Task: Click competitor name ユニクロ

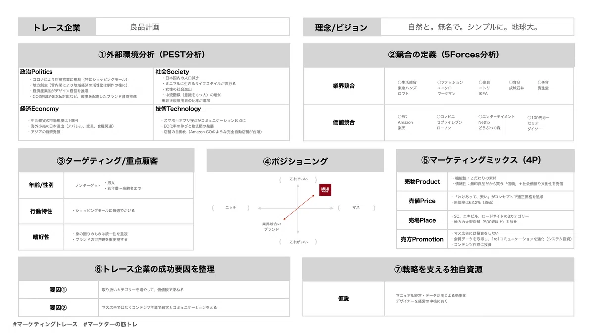Action: 444,88
